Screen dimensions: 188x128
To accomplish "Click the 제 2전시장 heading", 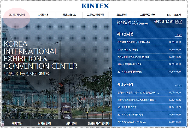I will click(125, 84).
